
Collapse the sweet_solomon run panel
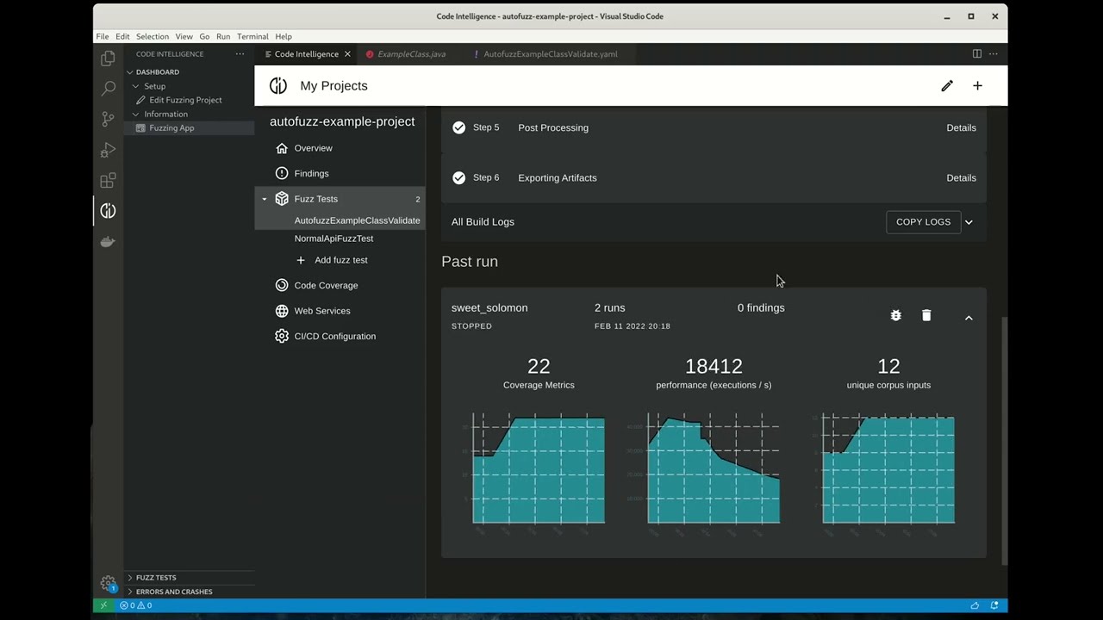tap(969, 318)
